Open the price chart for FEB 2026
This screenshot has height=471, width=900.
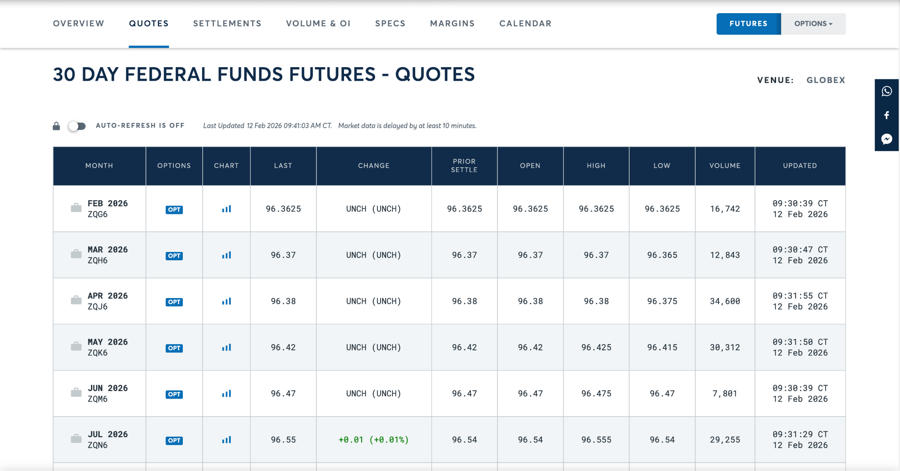click(x=226, y=209)
